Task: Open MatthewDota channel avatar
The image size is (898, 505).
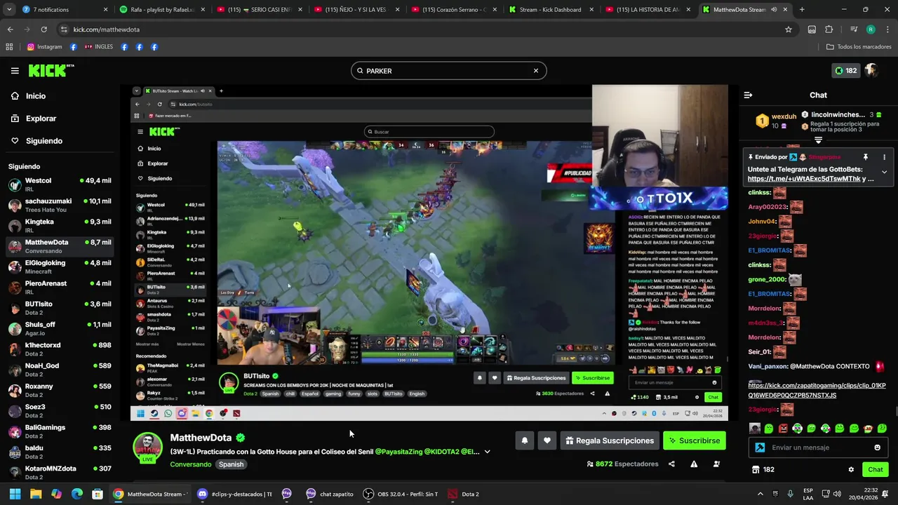Action: (147, 447)
